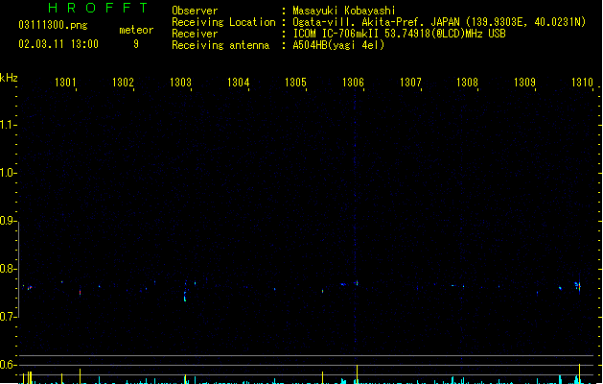
Task: Click the Observer label
Action: coord(195,11)
